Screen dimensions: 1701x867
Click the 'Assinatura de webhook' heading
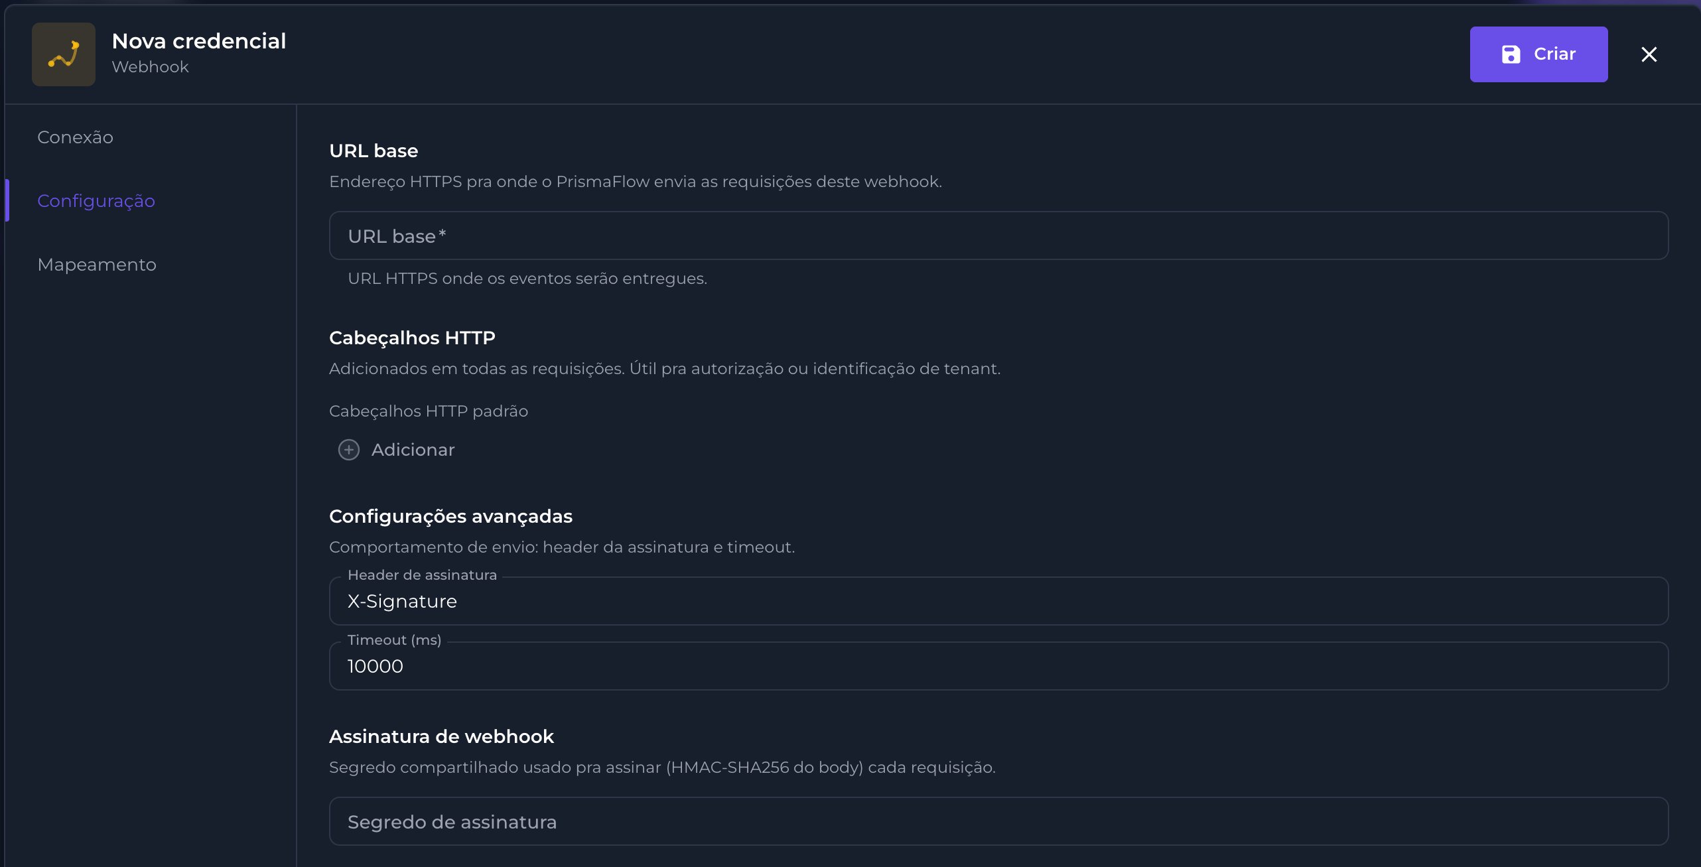(441, 736)
